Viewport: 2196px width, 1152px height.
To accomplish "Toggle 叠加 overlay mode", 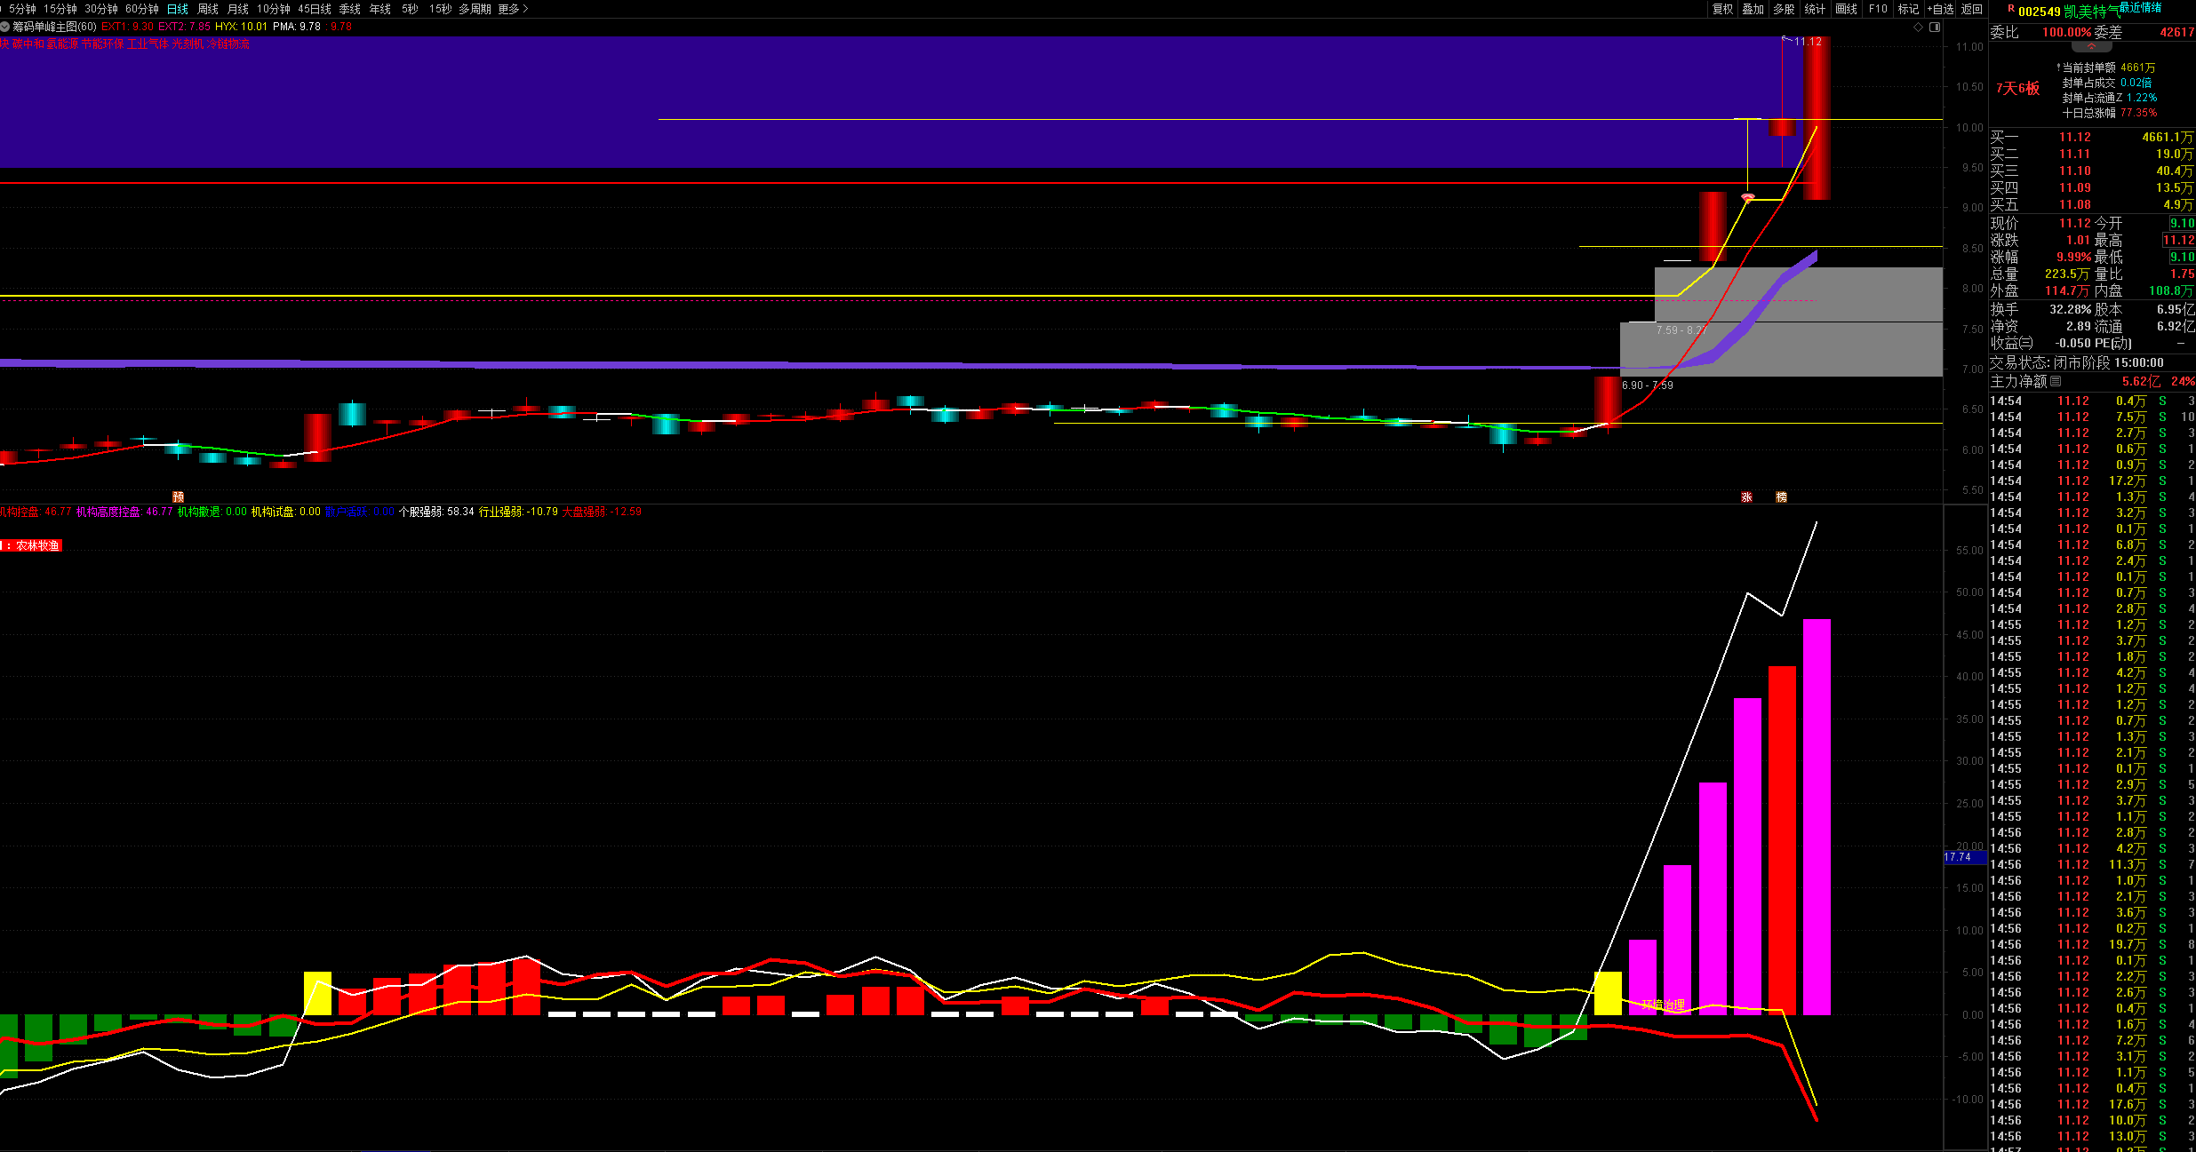I will pyautogui.click(x=1753, y=9).
